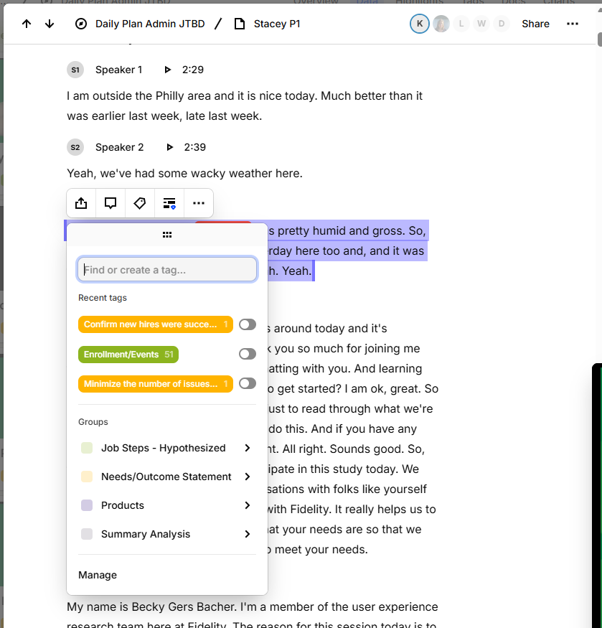Open Daily Plan Admin JTBD breadcrumb

tap(150, 24)
